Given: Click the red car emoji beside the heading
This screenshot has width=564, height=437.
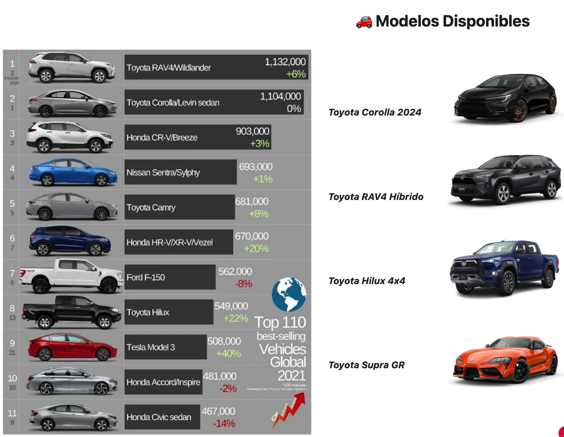Looking at the screenshot, I should 364,22.
